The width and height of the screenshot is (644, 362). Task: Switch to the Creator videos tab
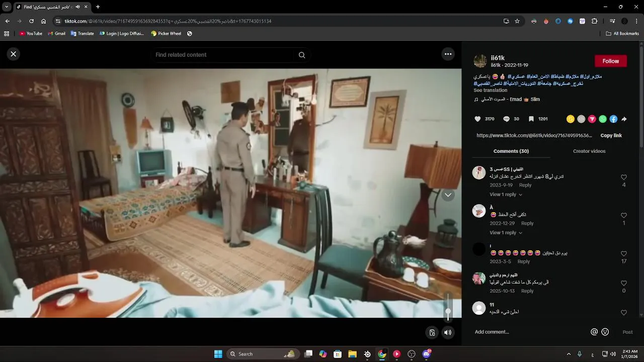click(589, 151)
